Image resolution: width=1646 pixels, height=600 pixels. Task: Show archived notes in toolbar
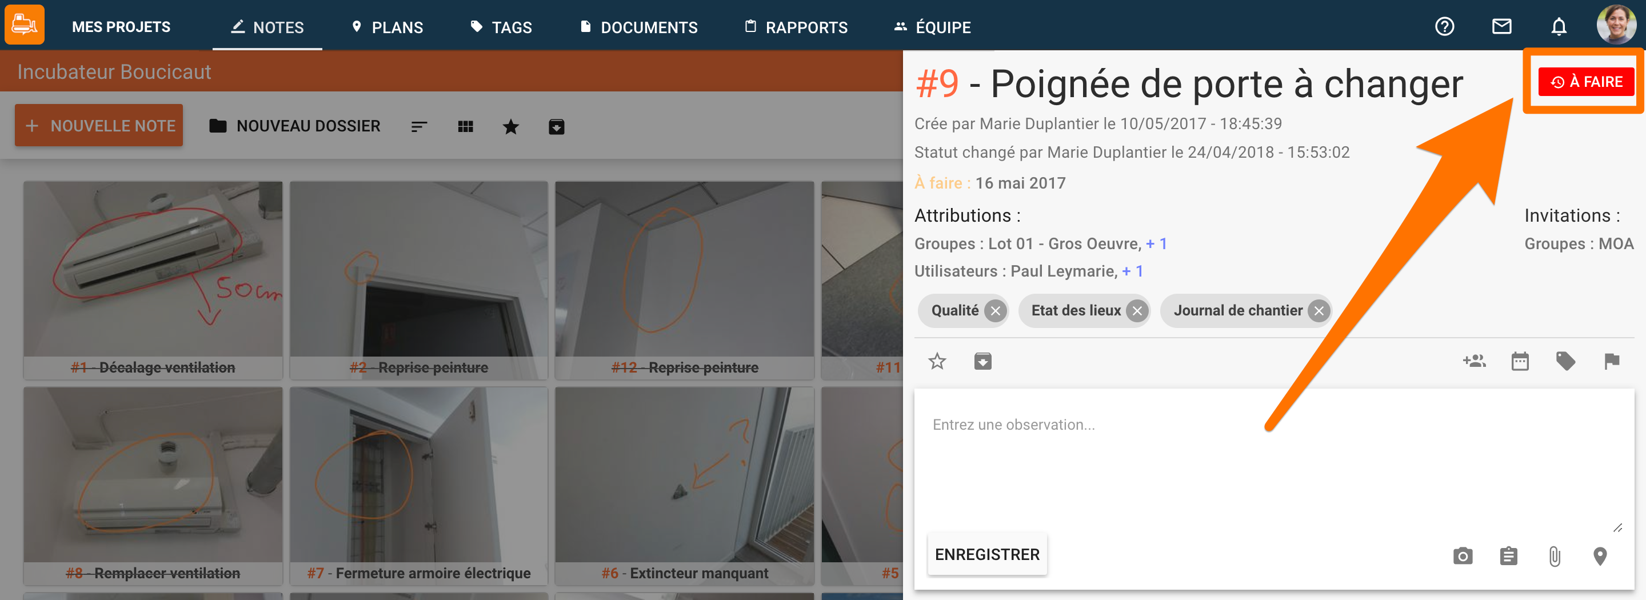[x=557, y=126]
